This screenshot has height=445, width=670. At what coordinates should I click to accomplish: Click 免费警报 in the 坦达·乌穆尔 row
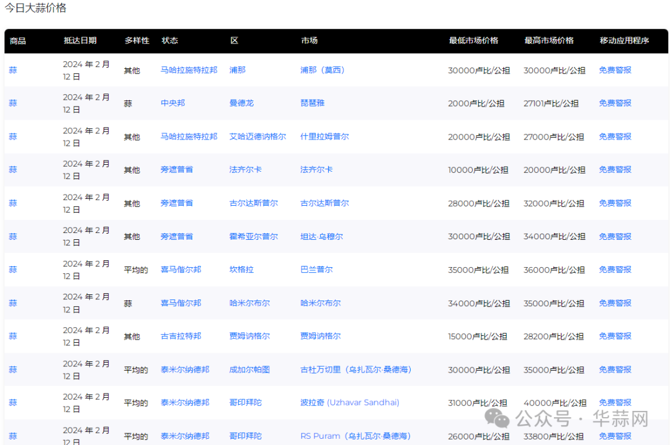click(x=615, y=237)
